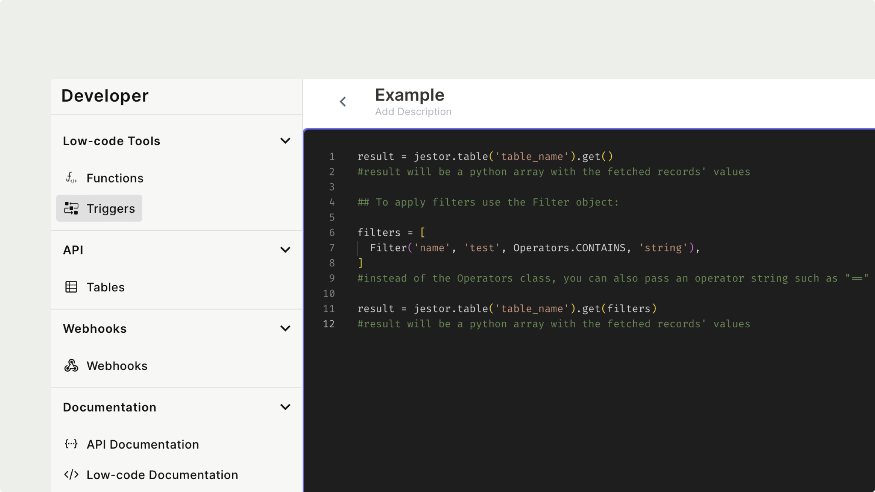Click code line 1 jestor.table get call
This screenshot has width=875, height=492.
pos(485,157)
